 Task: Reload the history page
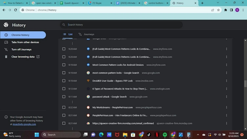click(15, 10)
